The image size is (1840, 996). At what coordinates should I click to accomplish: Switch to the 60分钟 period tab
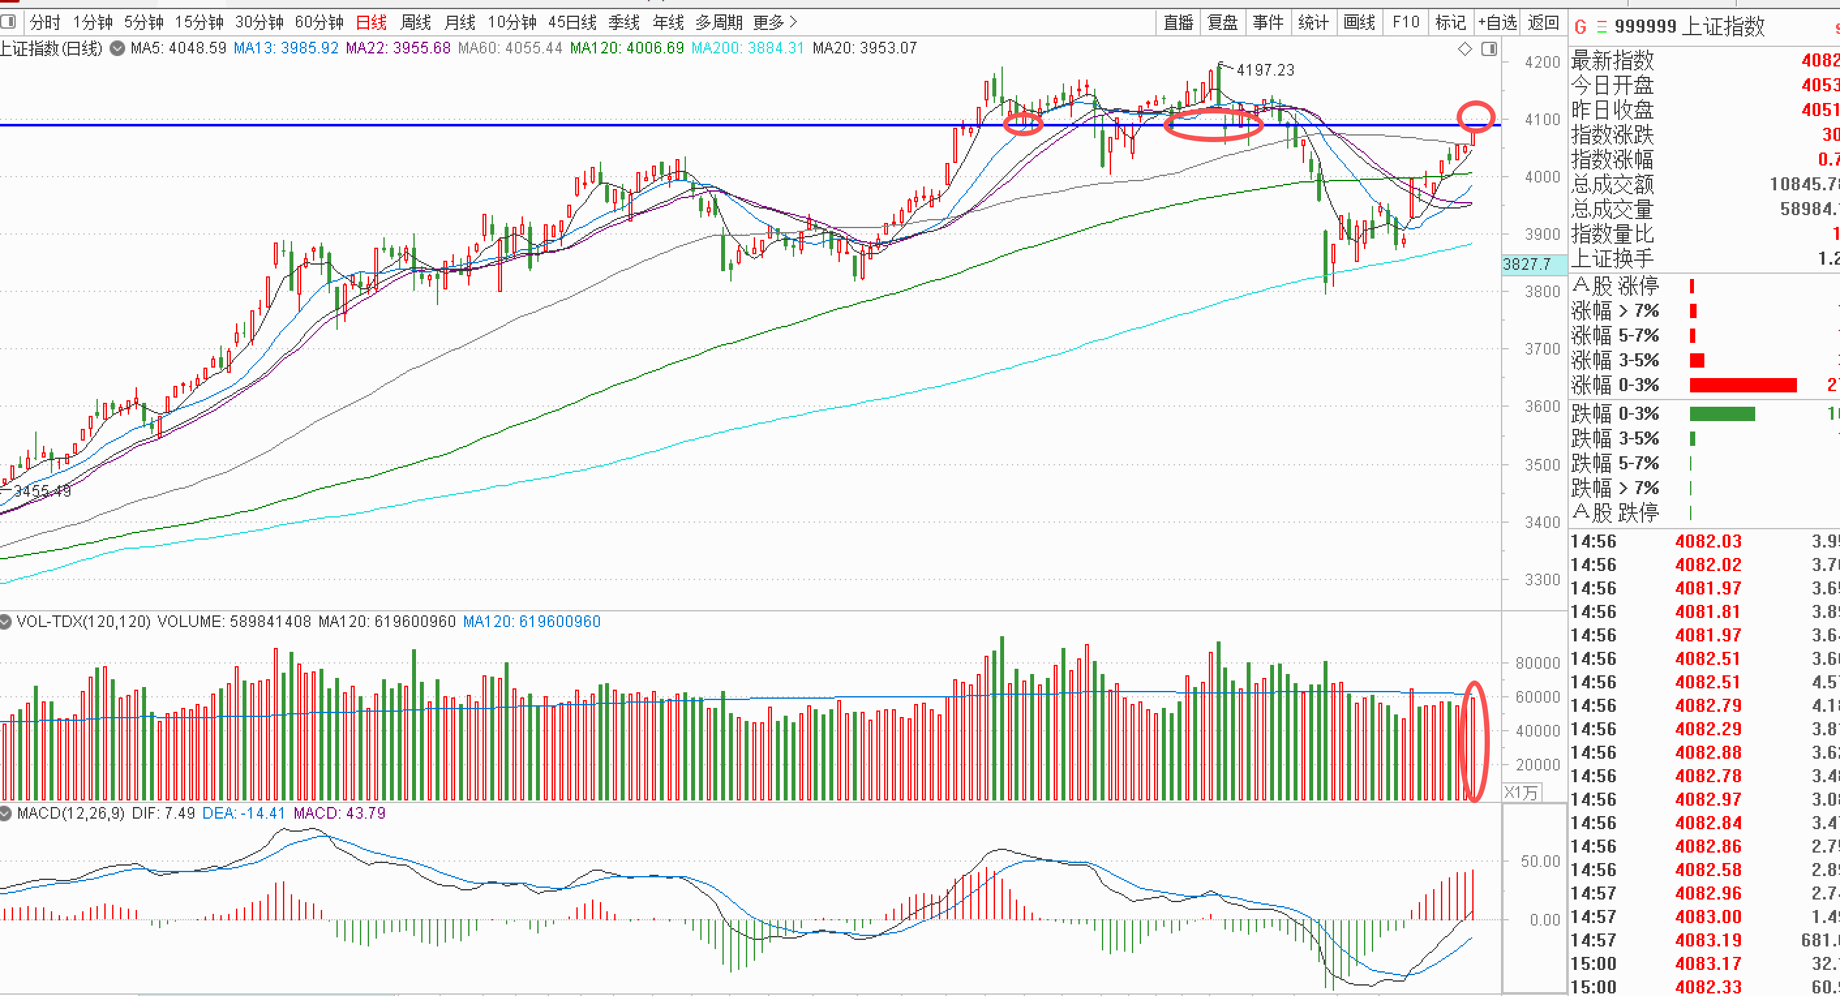point(319,23)
